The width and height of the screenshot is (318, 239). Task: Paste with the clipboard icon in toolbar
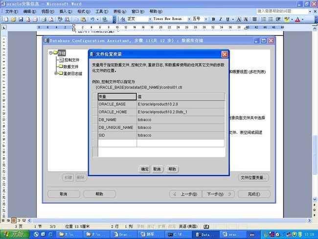point(83,19)
